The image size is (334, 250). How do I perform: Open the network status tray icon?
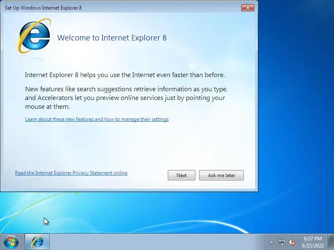pos(281,242)
